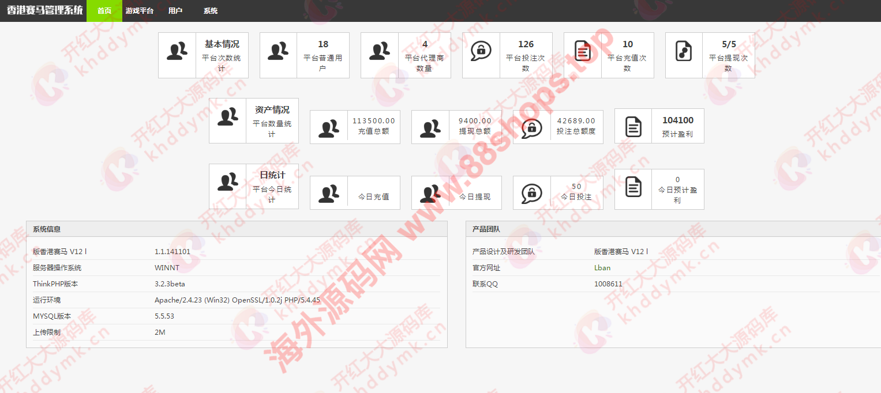The height and width of the screenshot is (393, 881).
Task: Click the Lban official website link
Action: point(602,268)
